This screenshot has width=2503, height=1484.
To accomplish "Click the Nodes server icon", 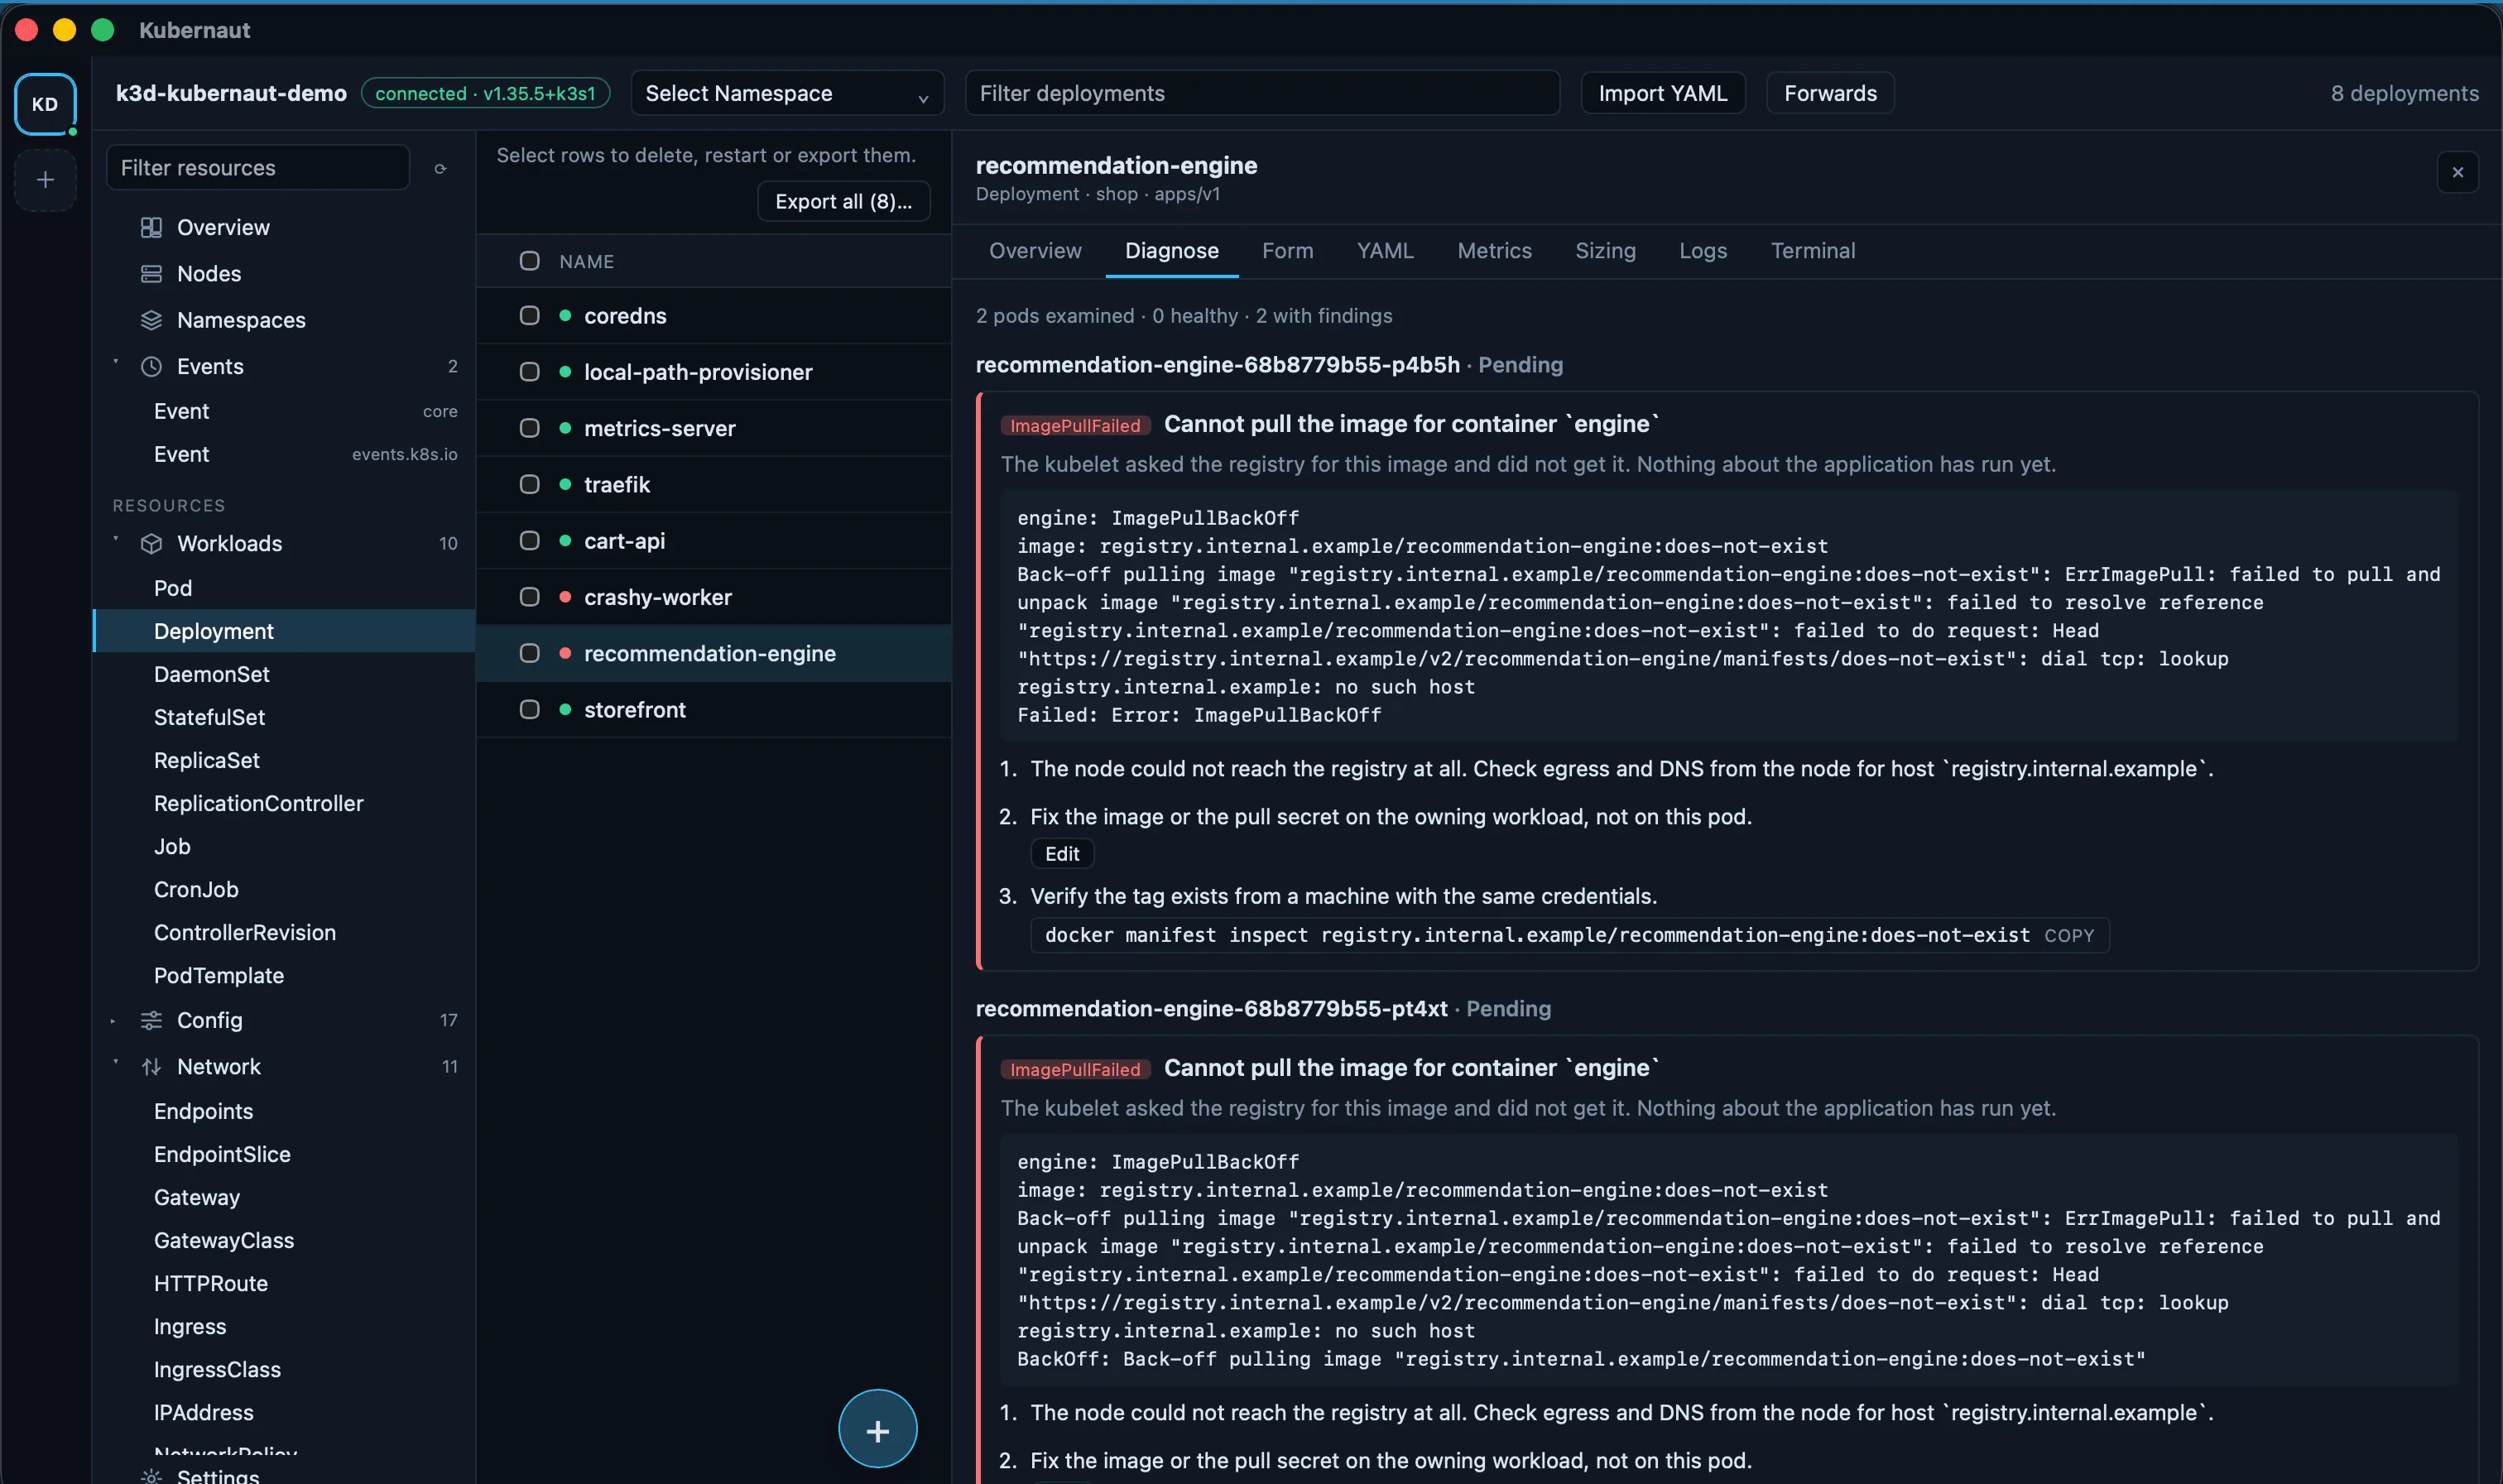I will 151,274.
